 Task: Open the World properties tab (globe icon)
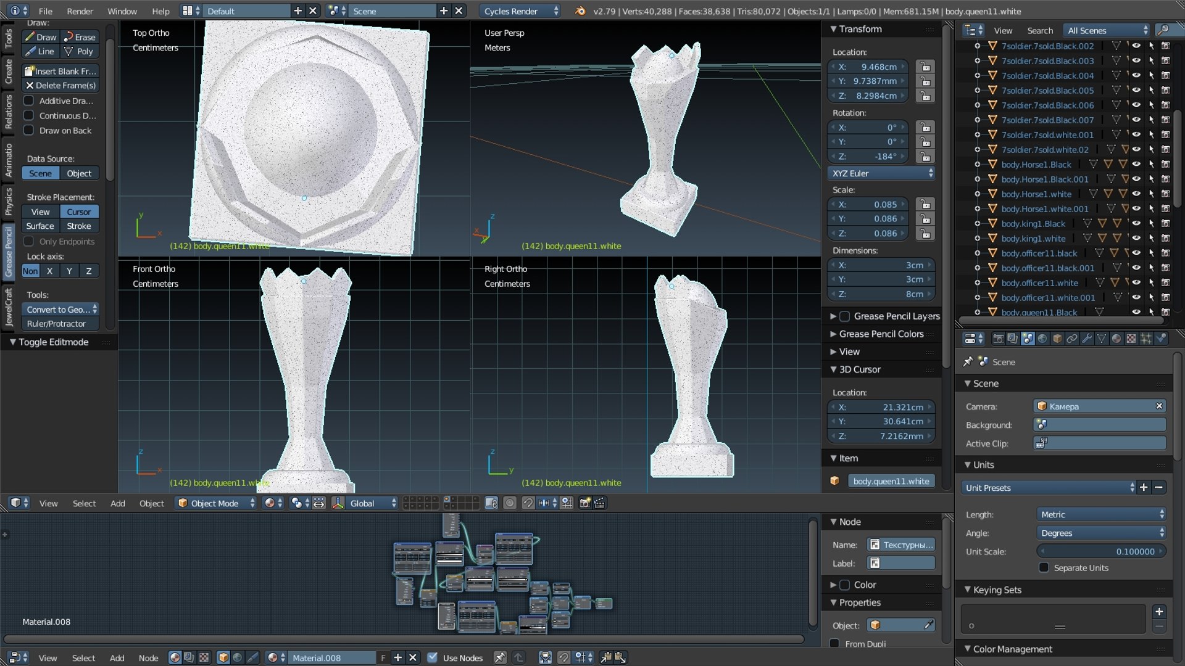[1042, 339]
